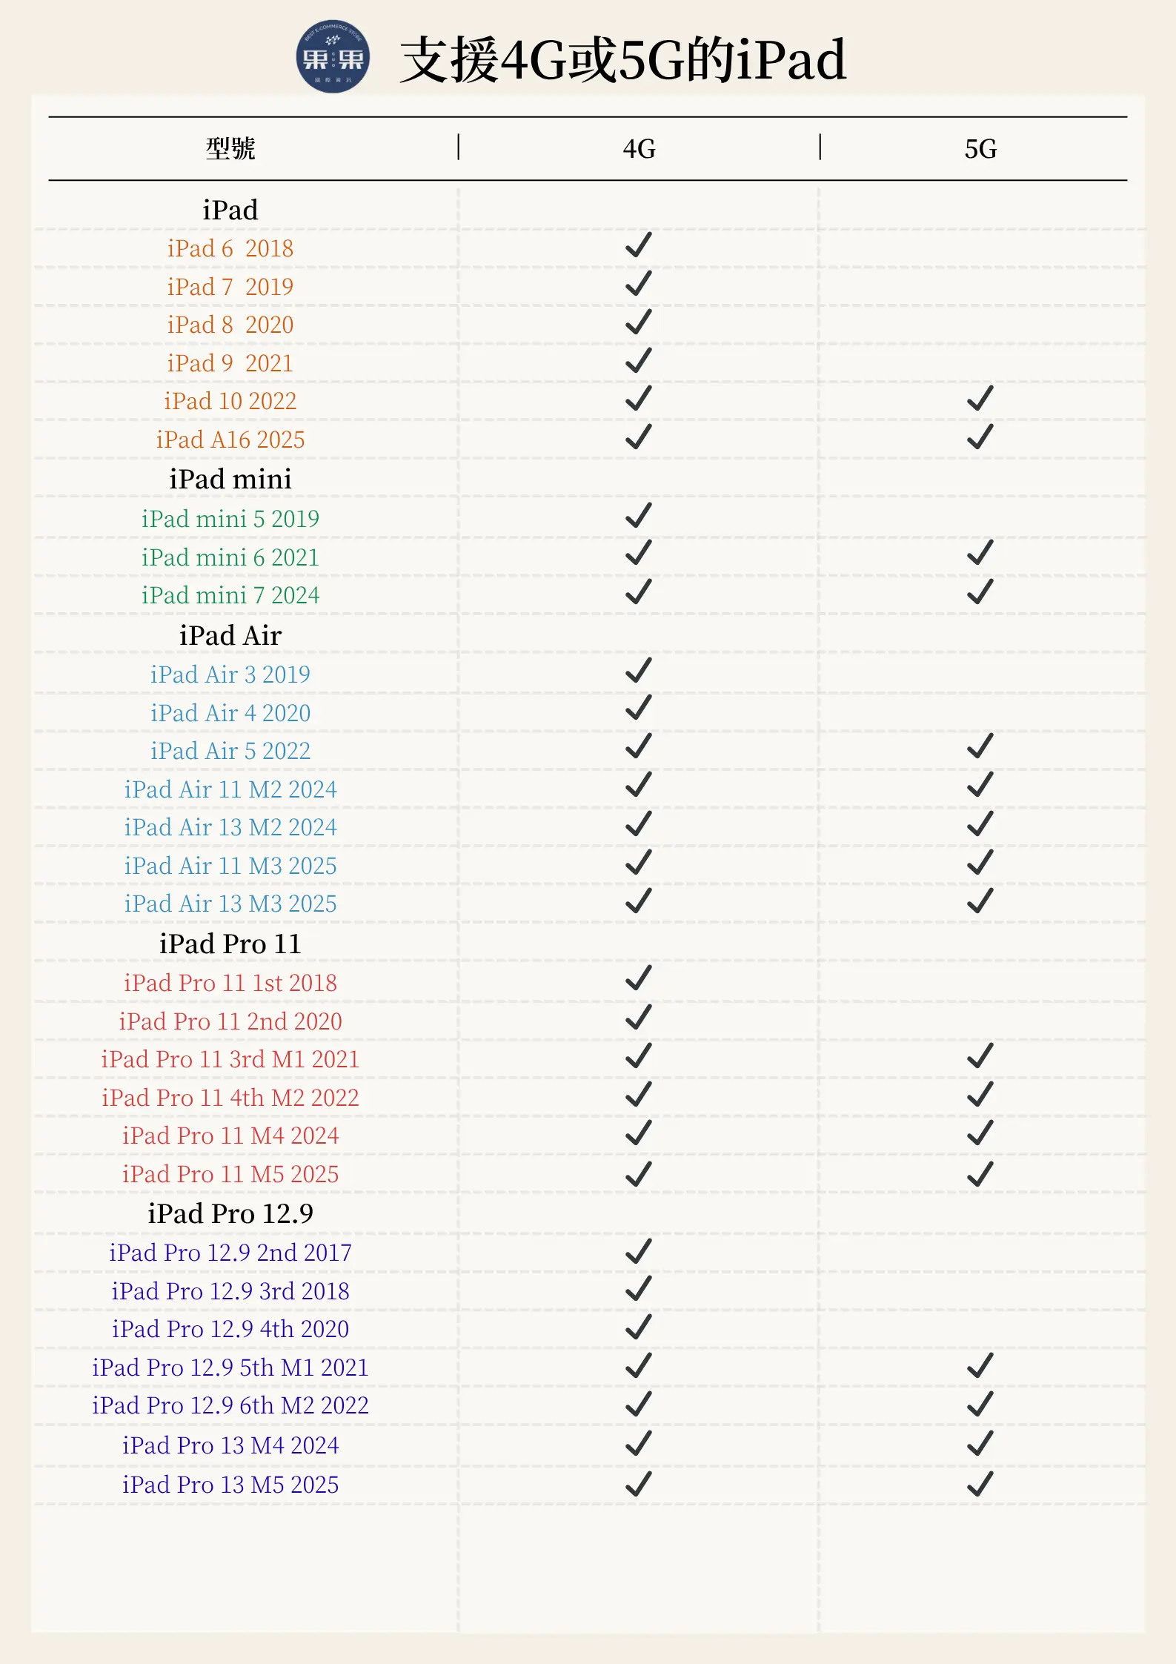This screenshot has height=1664, width=1176.
Task: Select the 5G column header
Action: (980, 149)
